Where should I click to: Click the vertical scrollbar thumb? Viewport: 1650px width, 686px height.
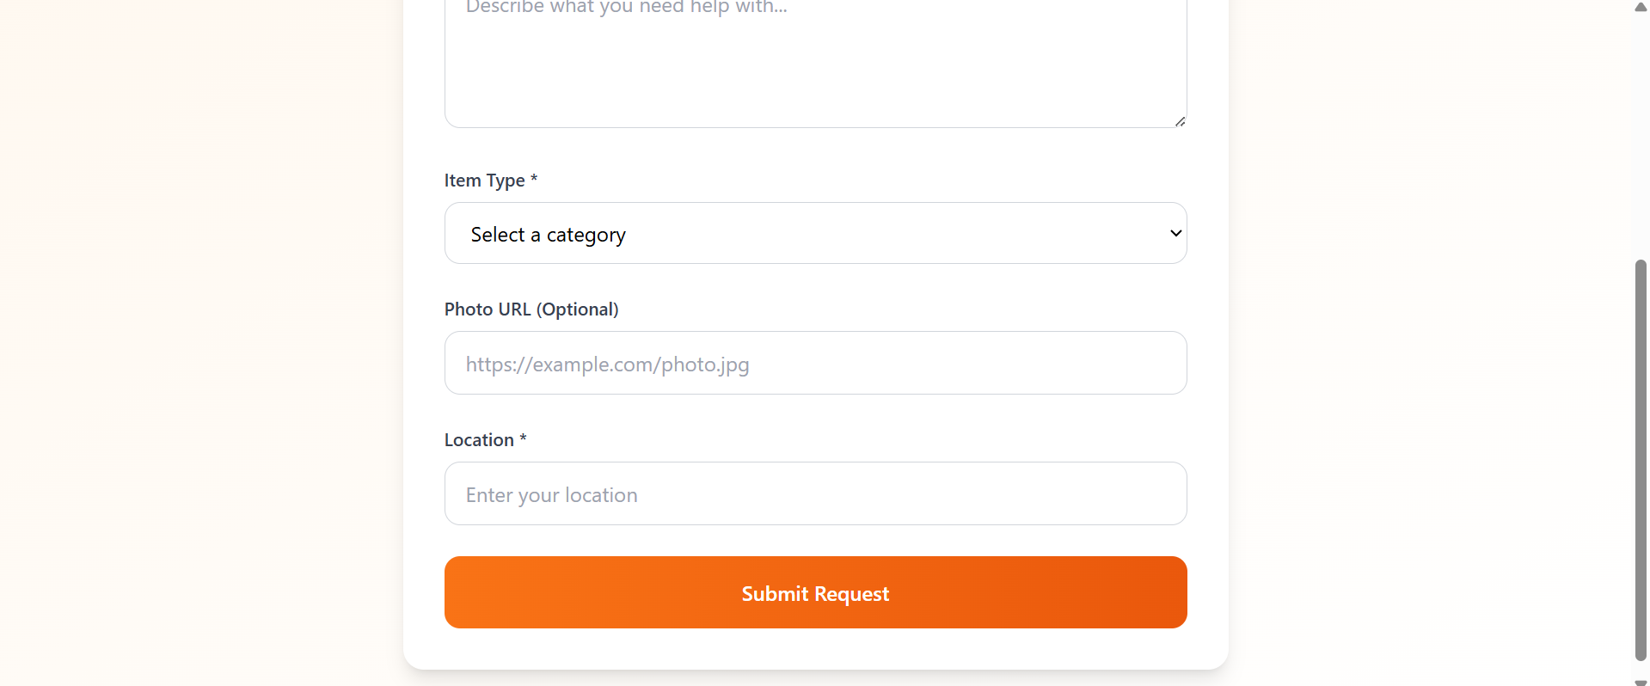click(1641, 460)
